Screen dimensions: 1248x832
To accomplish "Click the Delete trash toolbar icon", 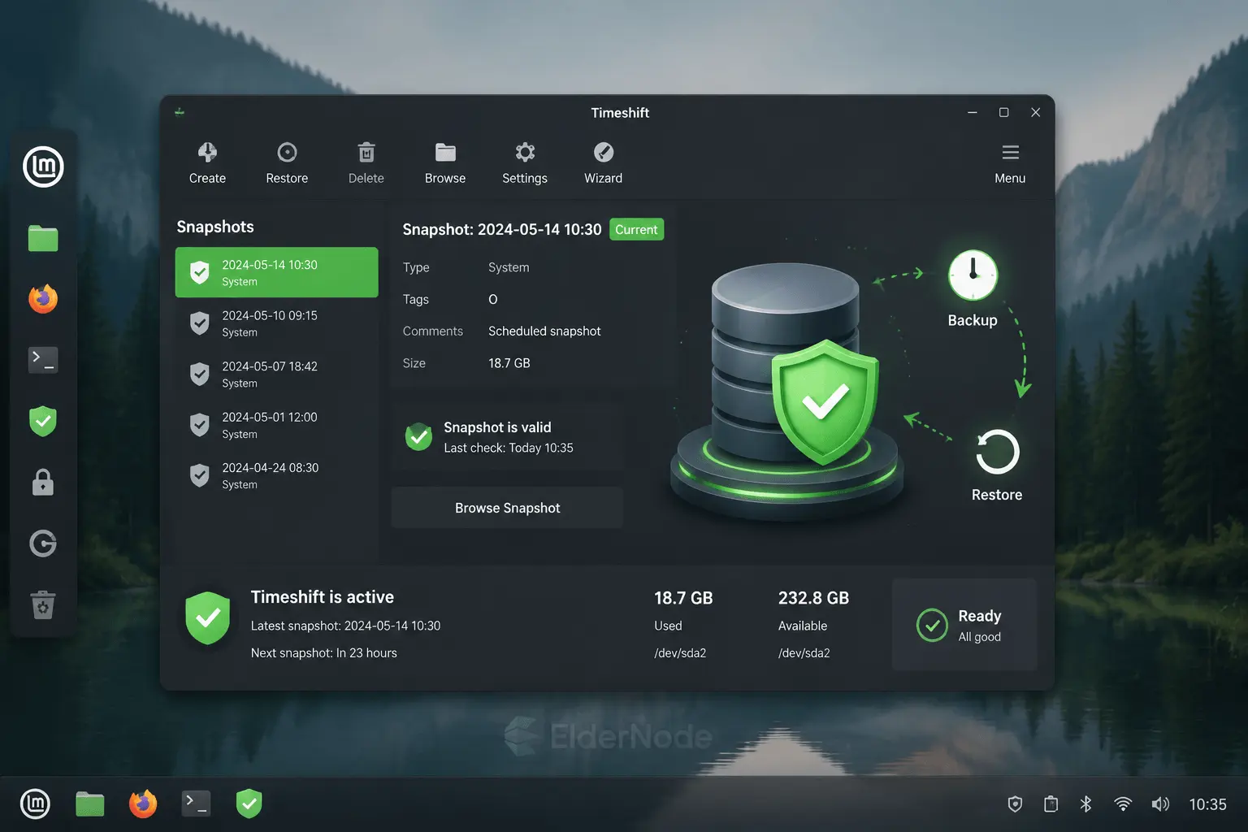I will tap(366, 153).
